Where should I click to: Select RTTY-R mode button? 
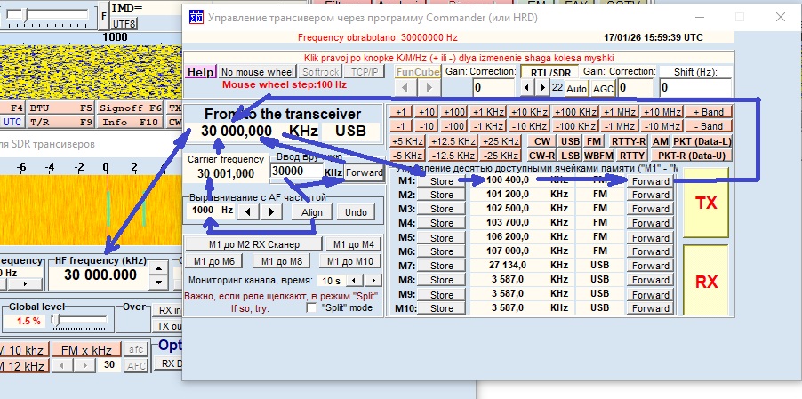tap(629, 141)
